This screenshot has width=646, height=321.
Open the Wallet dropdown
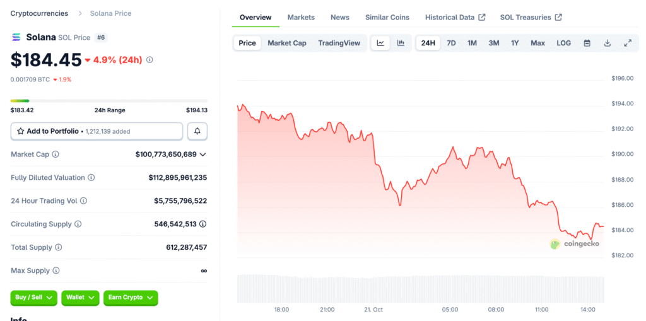pos(80,298)
